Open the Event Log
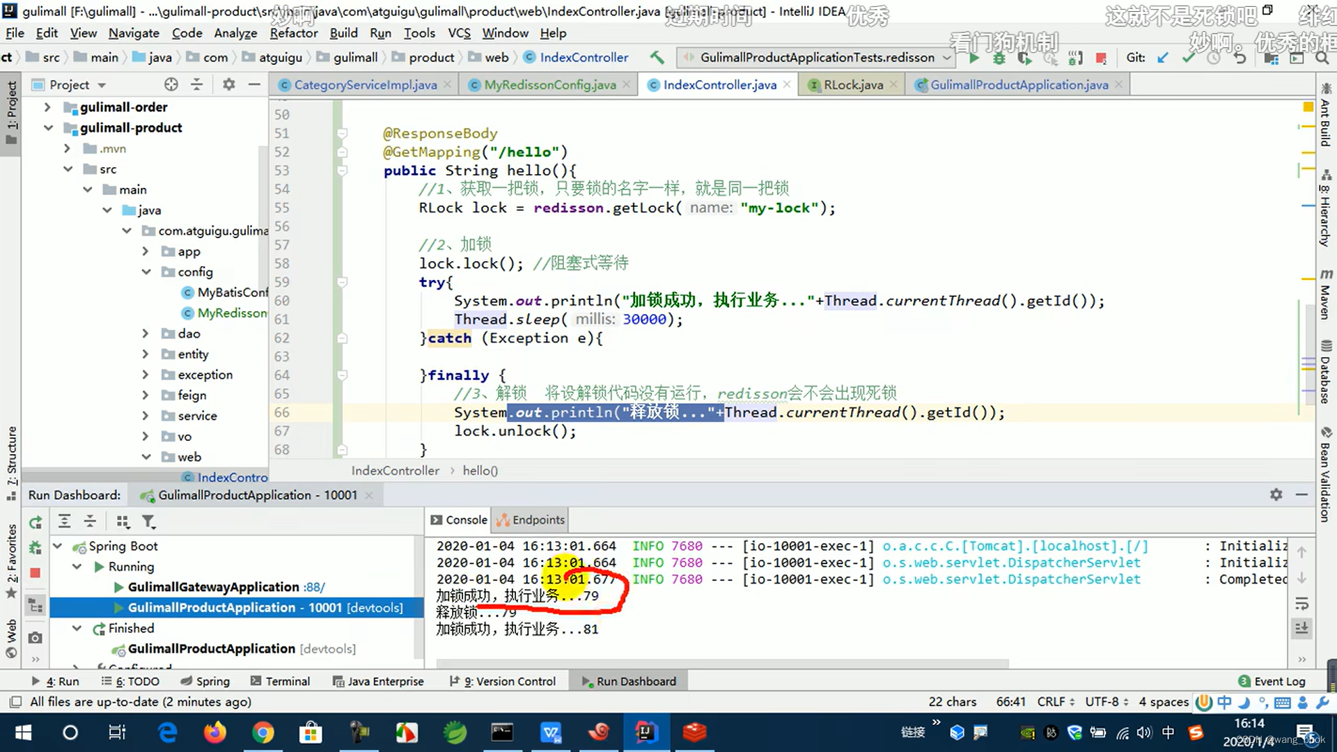This screenshot has width=1337, height=752. [1272, 681]
